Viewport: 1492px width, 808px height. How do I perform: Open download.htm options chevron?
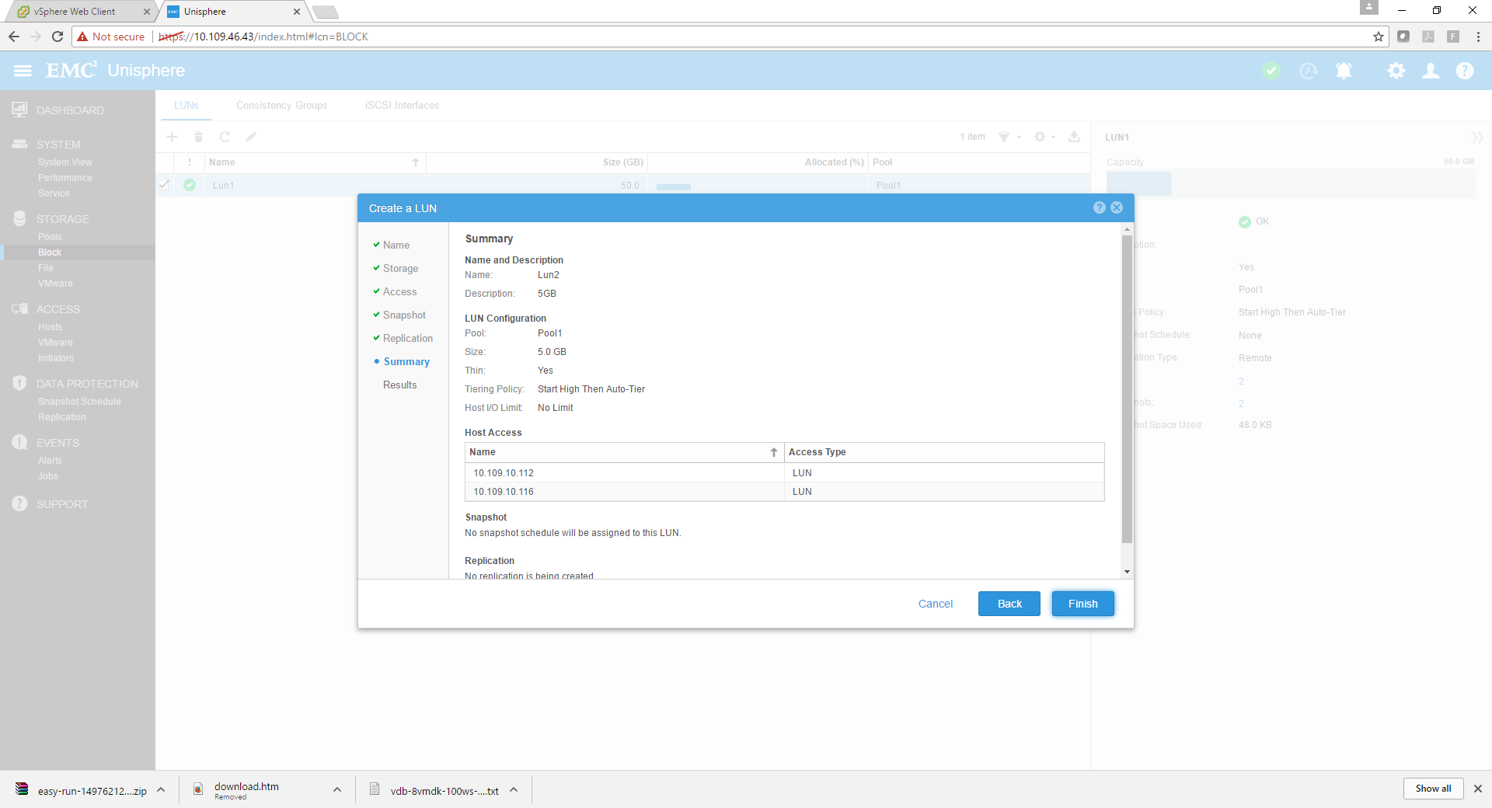click(336, 789)
